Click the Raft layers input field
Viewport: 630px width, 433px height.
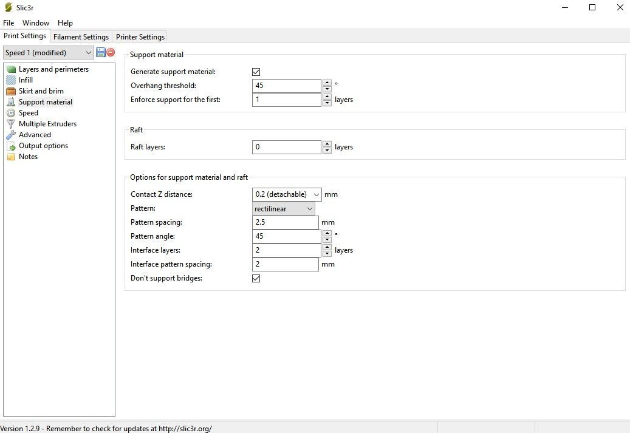pos(287,147)
